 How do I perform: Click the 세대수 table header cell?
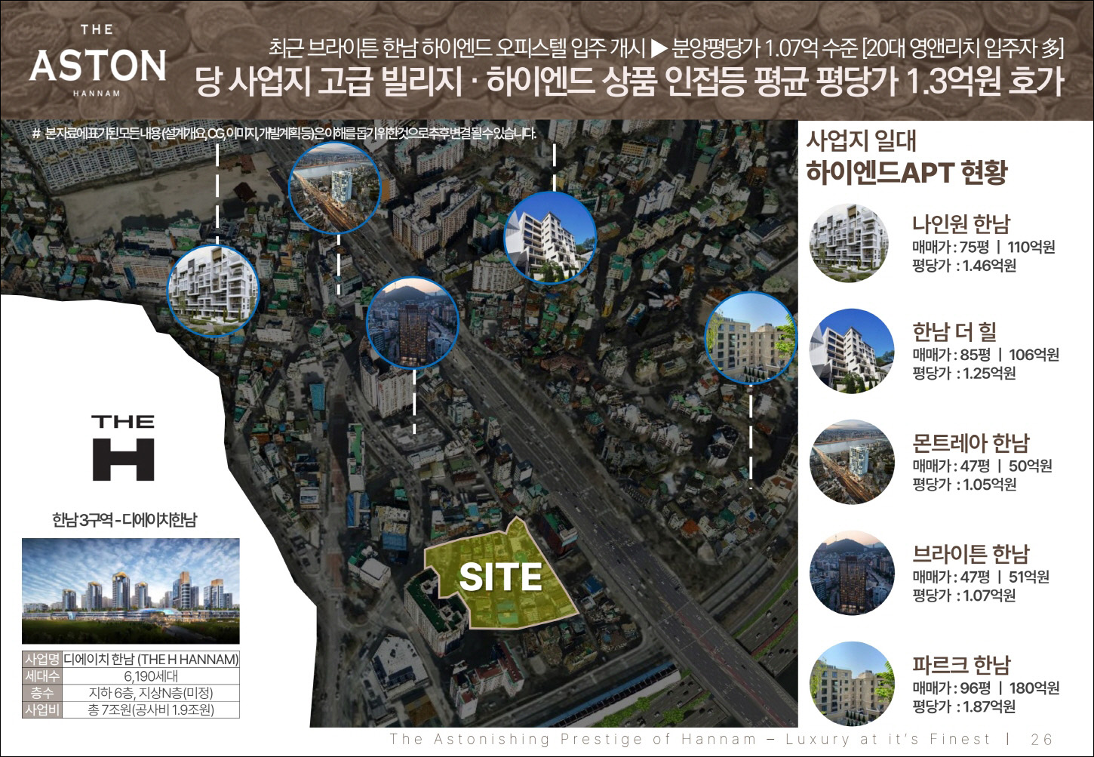41,676
